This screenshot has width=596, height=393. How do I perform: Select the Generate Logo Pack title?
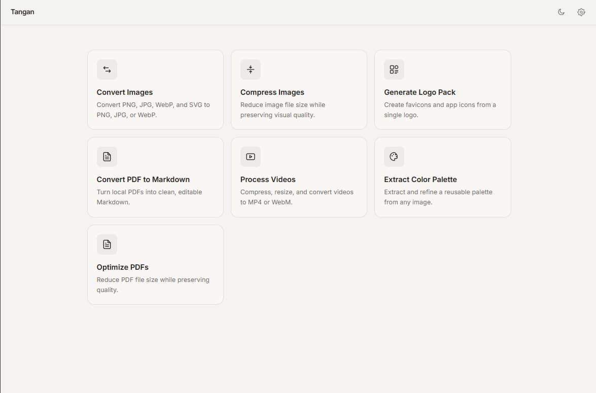(419, 92)
